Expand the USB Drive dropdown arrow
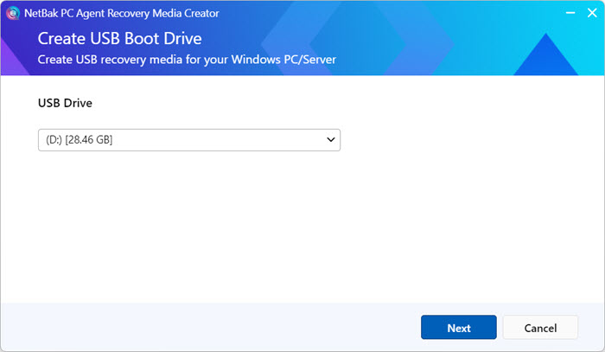The image size is (605, 352). coord(330,139)
